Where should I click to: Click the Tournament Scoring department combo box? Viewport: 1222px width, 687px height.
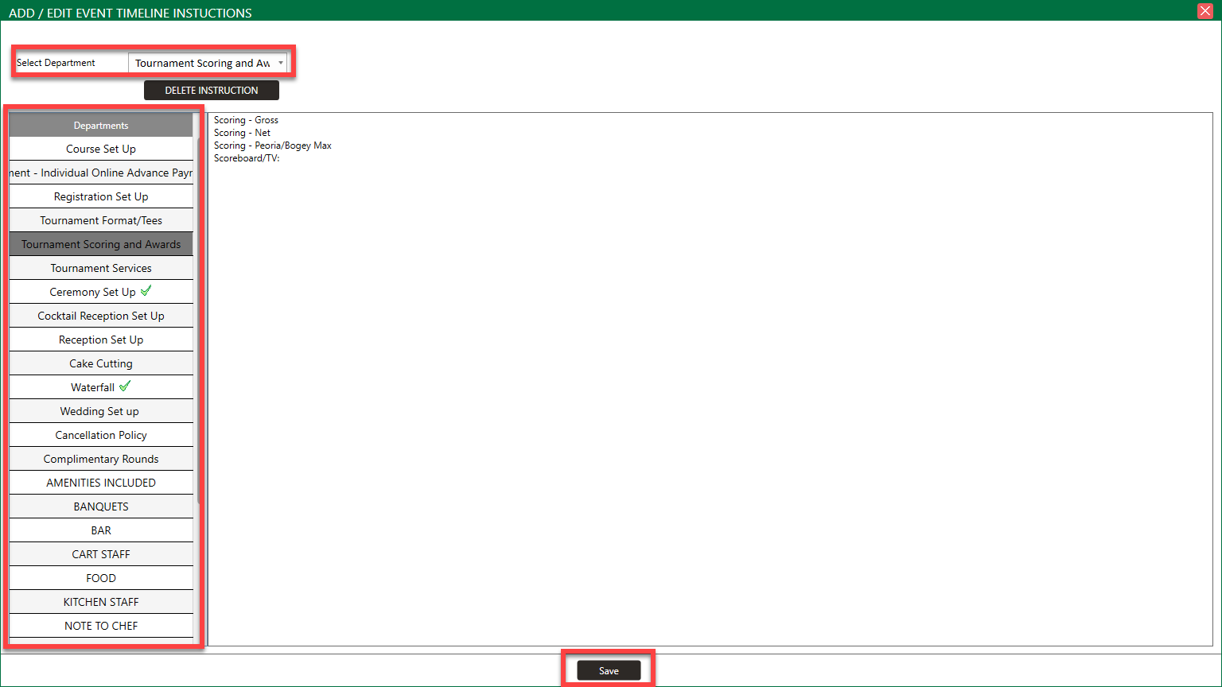(x=202, y=63)
